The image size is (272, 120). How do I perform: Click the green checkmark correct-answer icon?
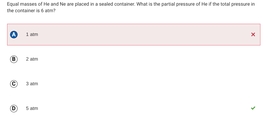pyautogui.click(x=253, y=108)
